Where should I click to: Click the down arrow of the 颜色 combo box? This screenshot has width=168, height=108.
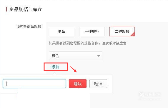point(99,56)
